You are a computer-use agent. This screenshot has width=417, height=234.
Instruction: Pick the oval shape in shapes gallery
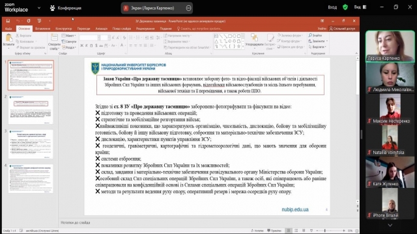[235, 36]
